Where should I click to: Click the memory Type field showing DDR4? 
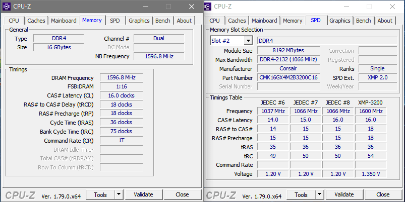click(59, 38)
